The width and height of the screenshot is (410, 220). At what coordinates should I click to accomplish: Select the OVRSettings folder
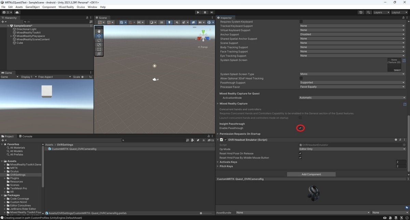18,175
